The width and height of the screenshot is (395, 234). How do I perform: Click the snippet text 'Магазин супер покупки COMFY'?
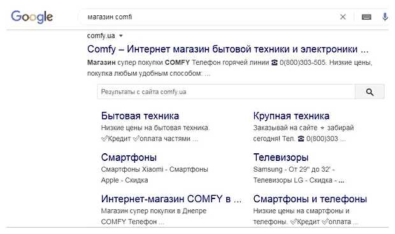(x=138, y=62)
